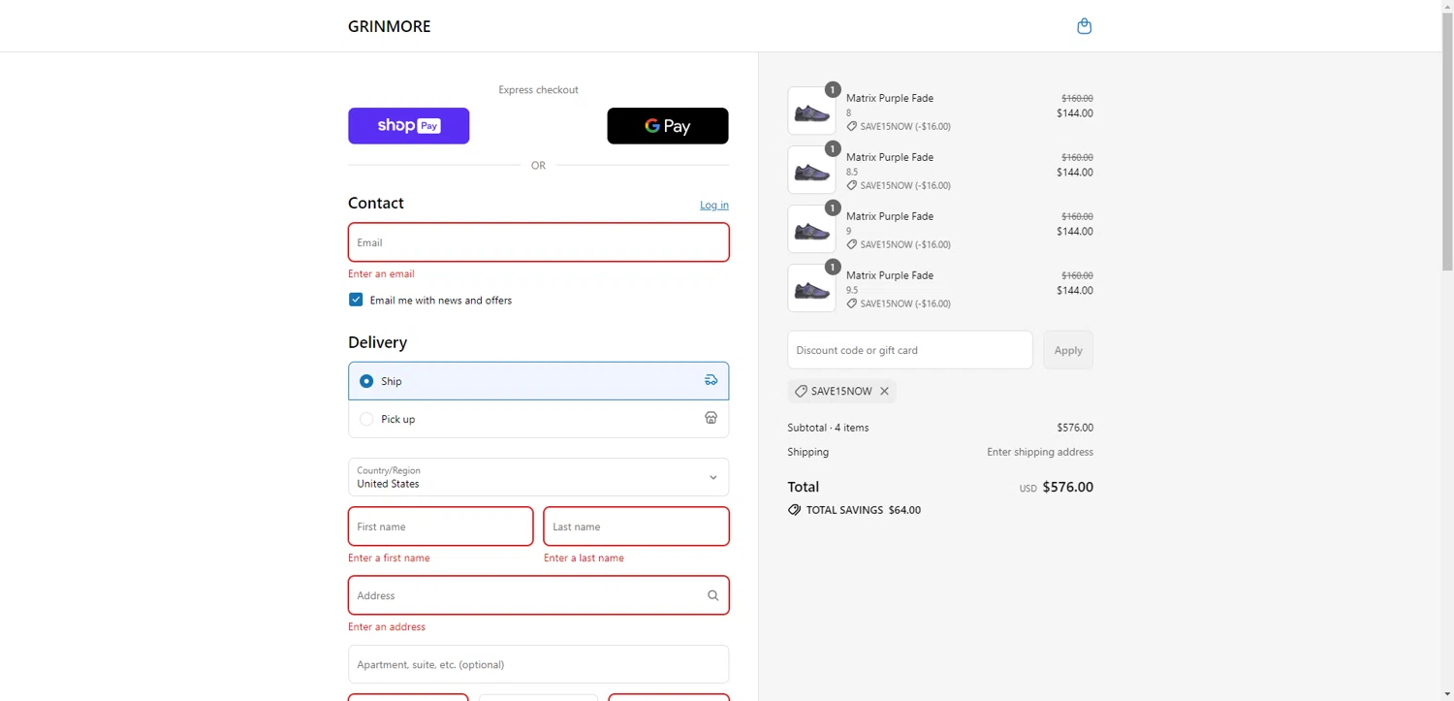1454x701 pixels.
Task: Click the Ship delivery truck icon
Action: pos(711,380)
